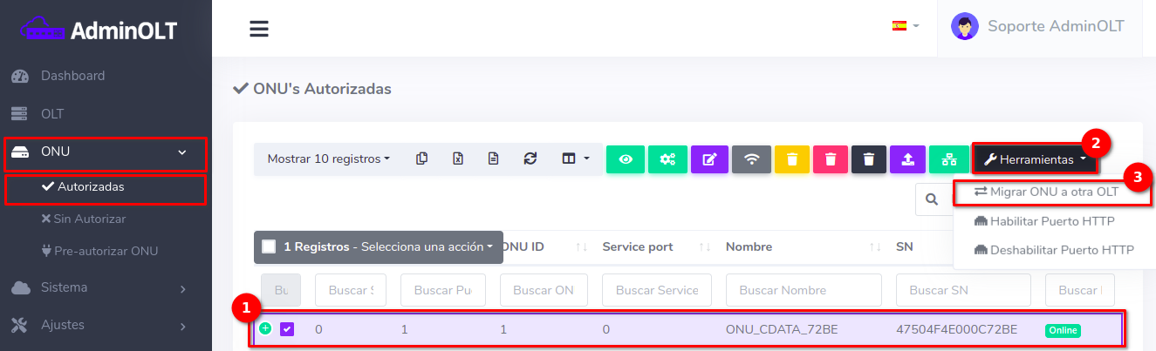Choose Habilitar Puerto HTTP option
The height and width of the screenshot is (351, 1156).
[1052, 221]
